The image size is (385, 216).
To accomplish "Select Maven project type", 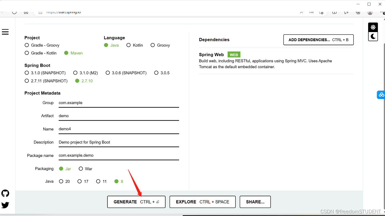I will tap(73, 53).
